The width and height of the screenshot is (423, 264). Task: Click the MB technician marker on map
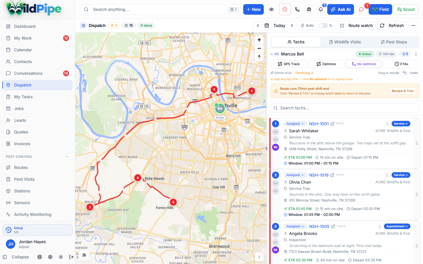tap(220, 109)
